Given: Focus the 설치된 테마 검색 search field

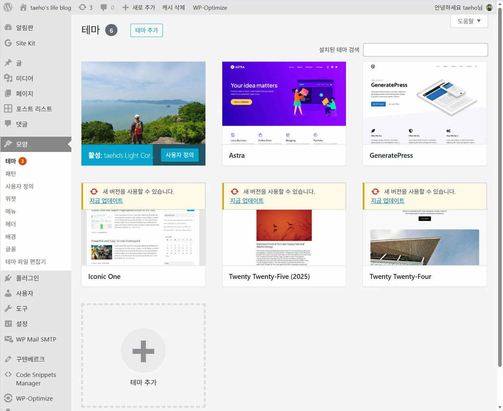Looking at the screenshot, I should [425, 50].
